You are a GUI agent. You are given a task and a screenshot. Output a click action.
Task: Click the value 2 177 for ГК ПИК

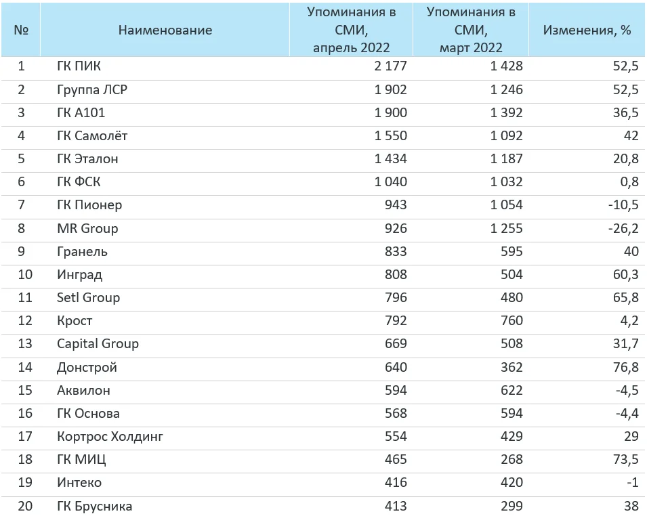click(387, 66)
